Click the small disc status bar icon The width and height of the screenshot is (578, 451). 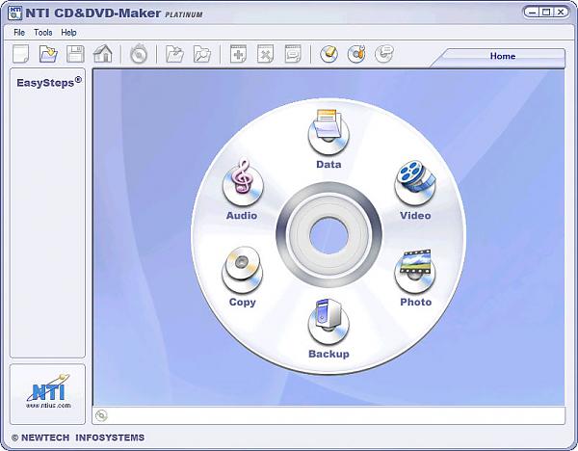pos(101,415)
